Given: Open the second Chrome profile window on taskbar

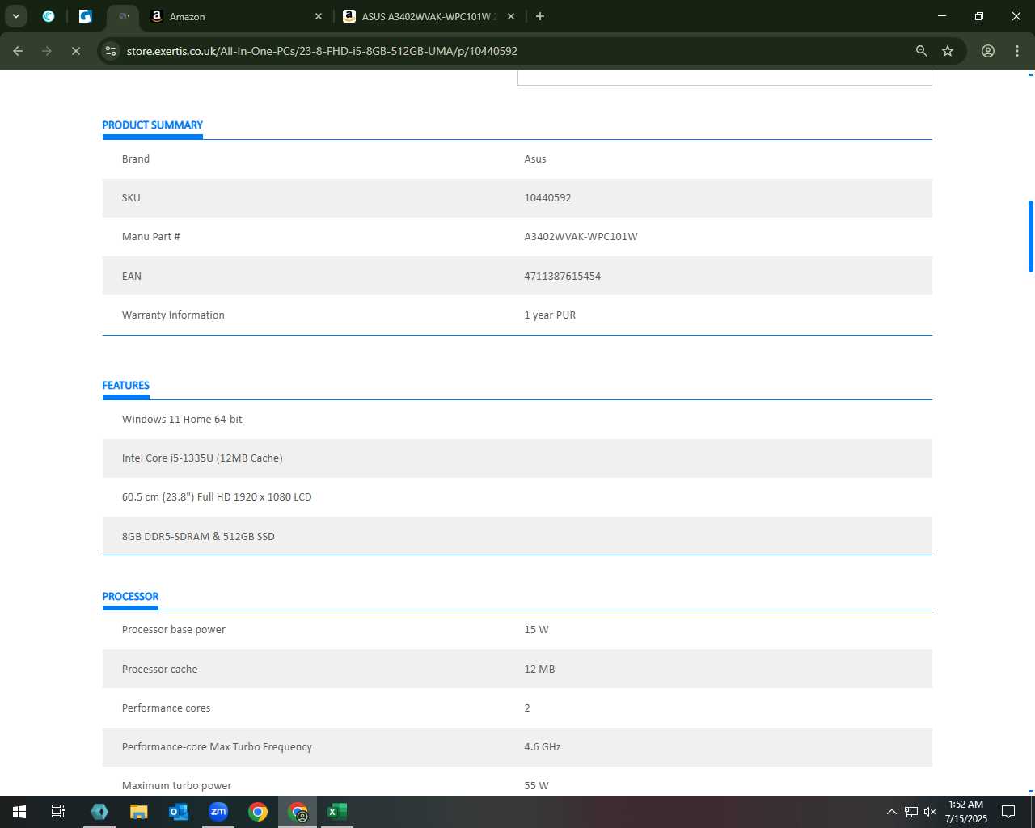Looking at the screenshot, I should point(298,812).
